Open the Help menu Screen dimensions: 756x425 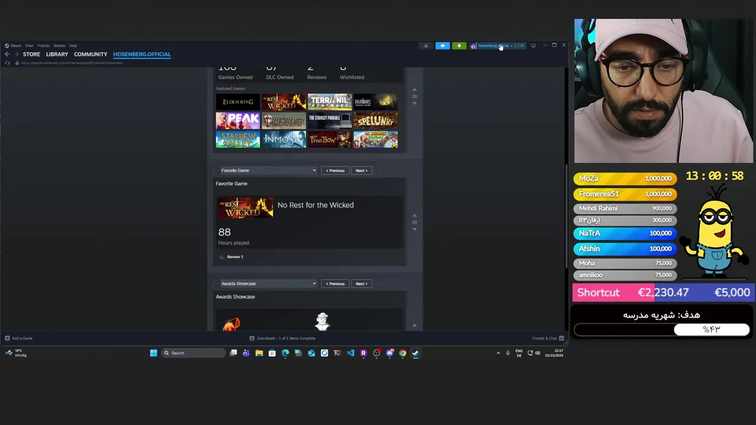click(x=73, y=45)
